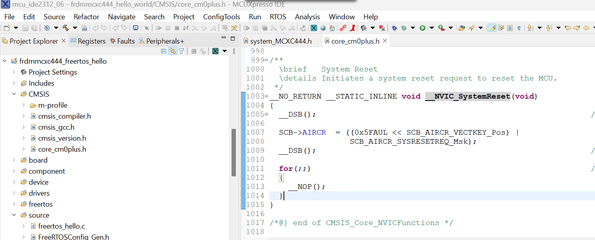Switch to the system_MCXC444.h tab

click(x=281, y=40)
